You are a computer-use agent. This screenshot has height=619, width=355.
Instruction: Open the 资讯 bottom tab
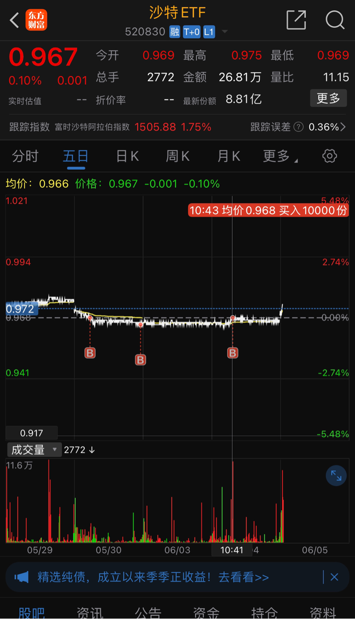click(90, 613)
